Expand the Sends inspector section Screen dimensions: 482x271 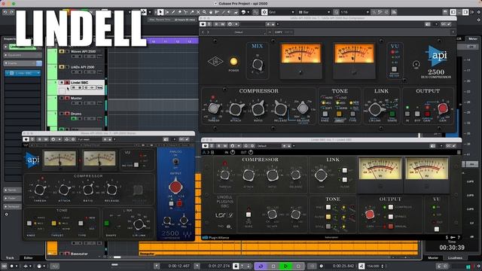point(13,190)
